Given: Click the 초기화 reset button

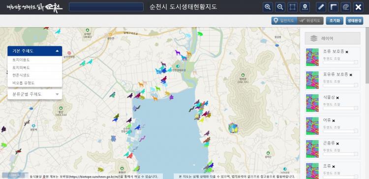Looking at the screenshot, I should point(335,21).
